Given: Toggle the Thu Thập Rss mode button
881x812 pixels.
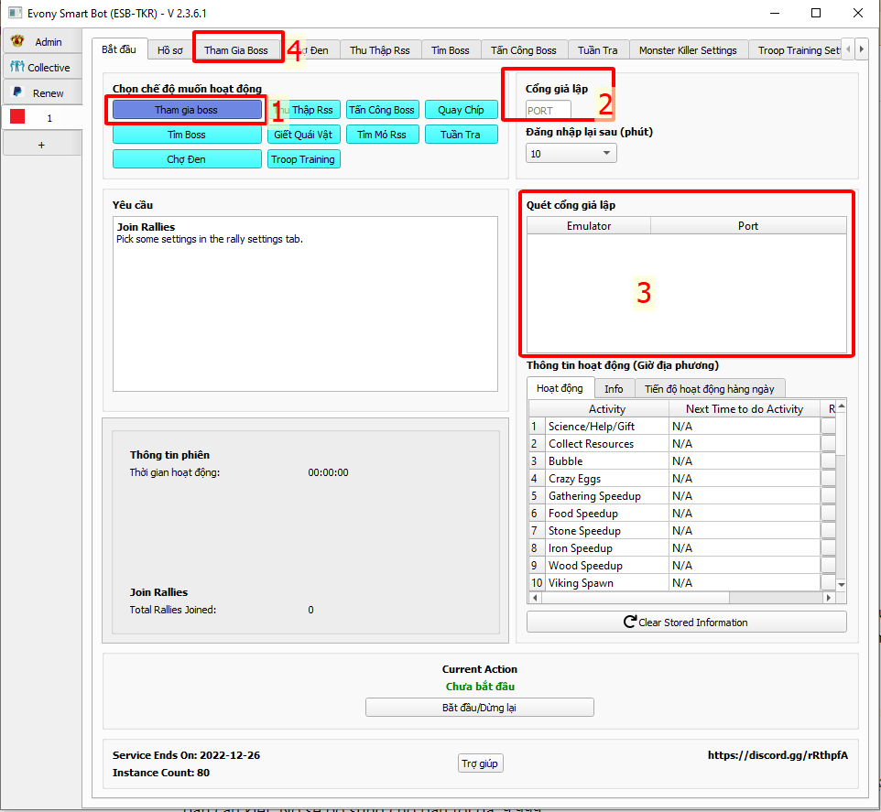Looking at the screenshot, I should [304, 110].
